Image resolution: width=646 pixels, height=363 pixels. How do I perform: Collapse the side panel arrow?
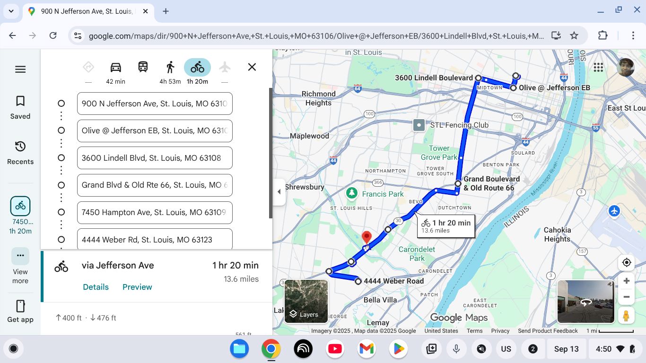coord(279,192)
